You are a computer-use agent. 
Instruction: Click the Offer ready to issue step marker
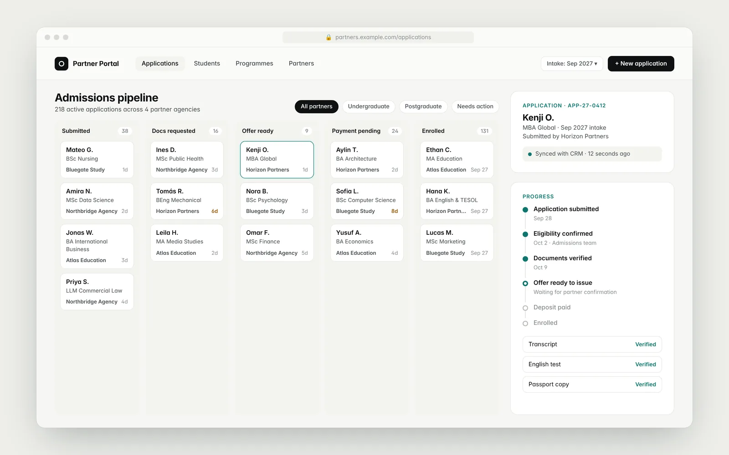click(525, 283)
